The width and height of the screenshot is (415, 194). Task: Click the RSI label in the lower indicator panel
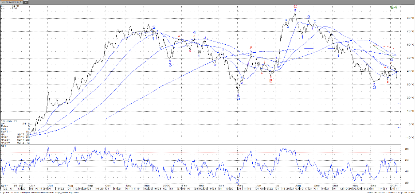[x=4, y=147]
